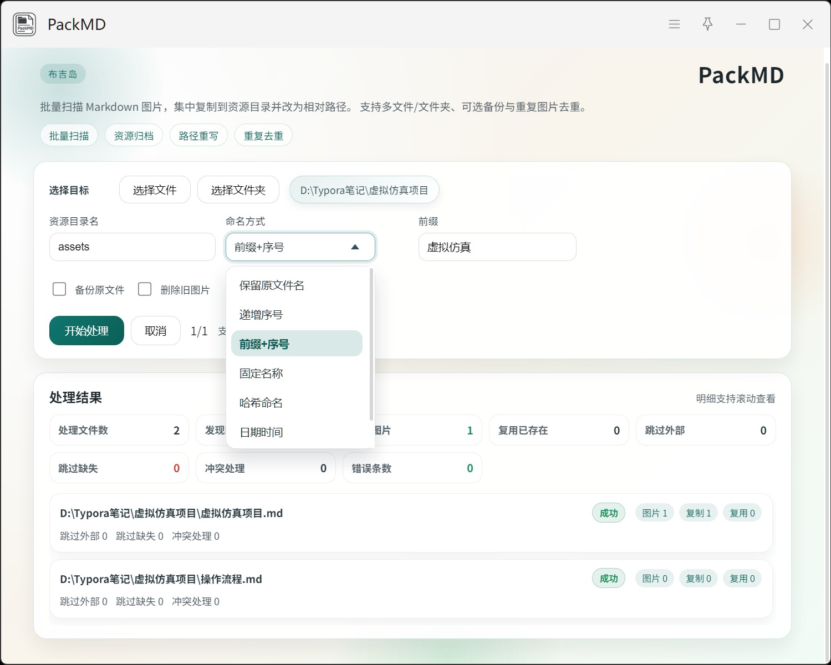
Task: Pick 日期时间 in the naming list
Action: 261,432
